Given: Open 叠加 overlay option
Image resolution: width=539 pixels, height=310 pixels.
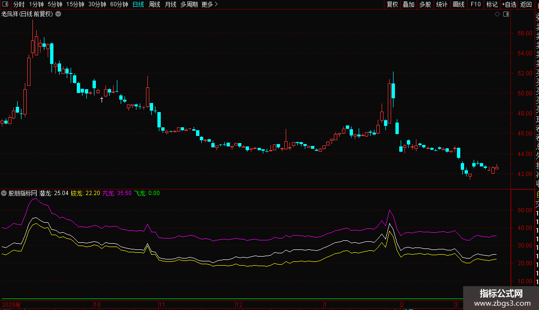Looking at the screenshot, I should pyautogui.click(x=408, y=4).
